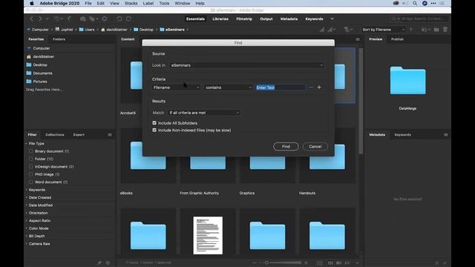Toggle ascending sort order arrow
Screen dimensions: 475x267
[411, 30]
